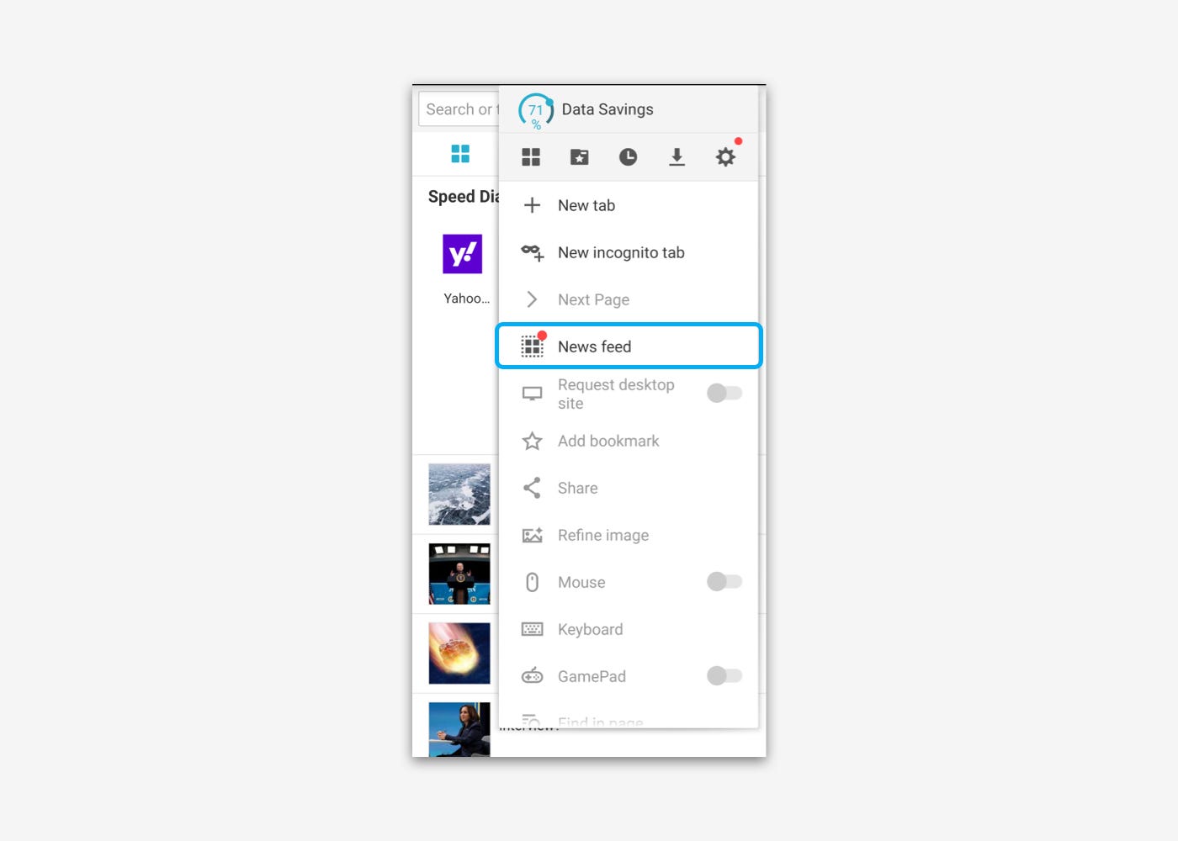This screenshot has height=841, width=1178.
Task: Click the Speed Dial heading
Action: (464, 197)
